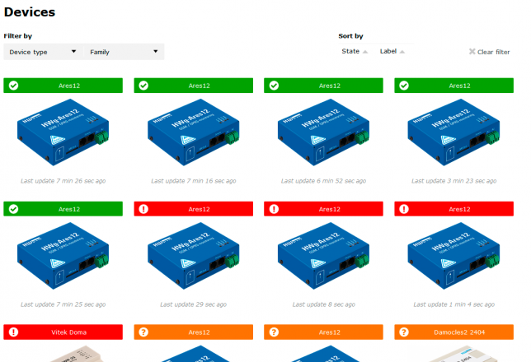
Task: Click the X icon beside Clear filter
Action: point(472,51)
